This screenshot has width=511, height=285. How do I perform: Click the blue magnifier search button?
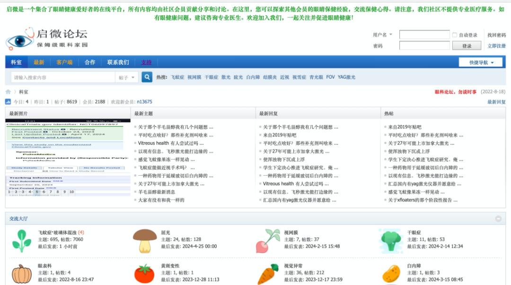click(x=147, y=77)
